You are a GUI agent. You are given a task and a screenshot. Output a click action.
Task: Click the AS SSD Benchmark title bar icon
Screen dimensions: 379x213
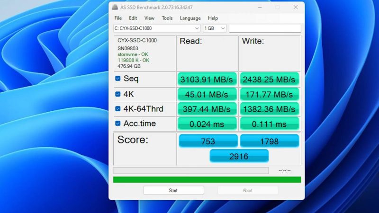(x=115, y=7)
